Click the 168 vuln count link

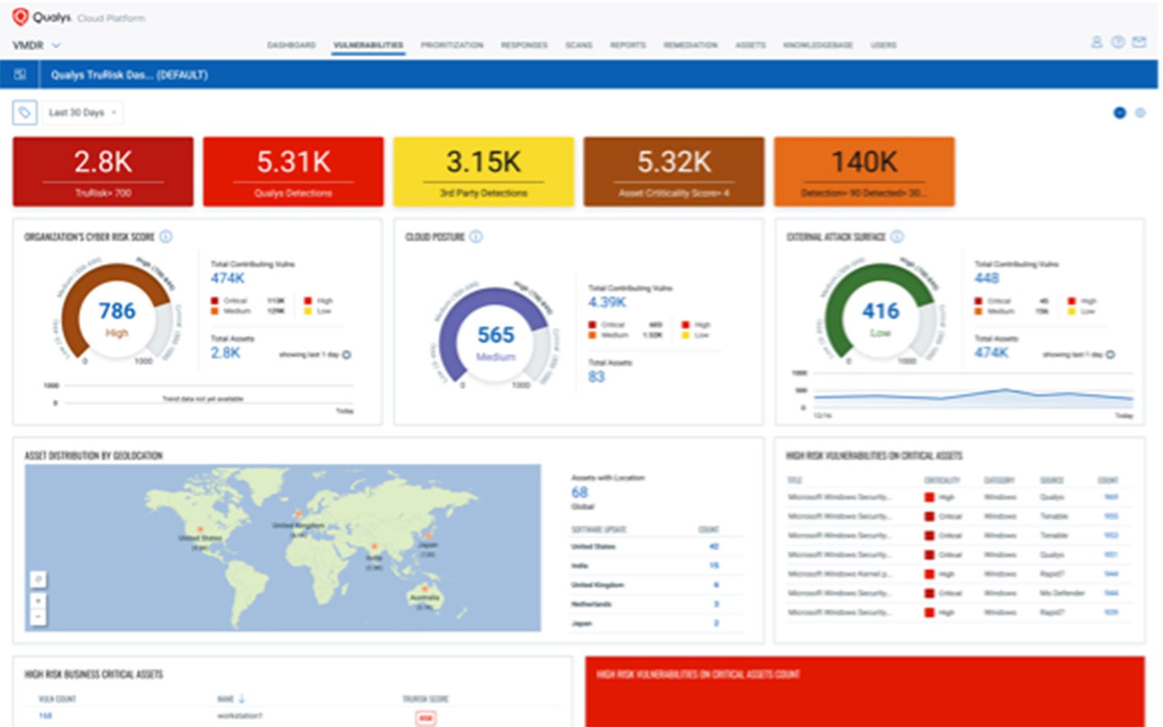(x=45, y=716)
